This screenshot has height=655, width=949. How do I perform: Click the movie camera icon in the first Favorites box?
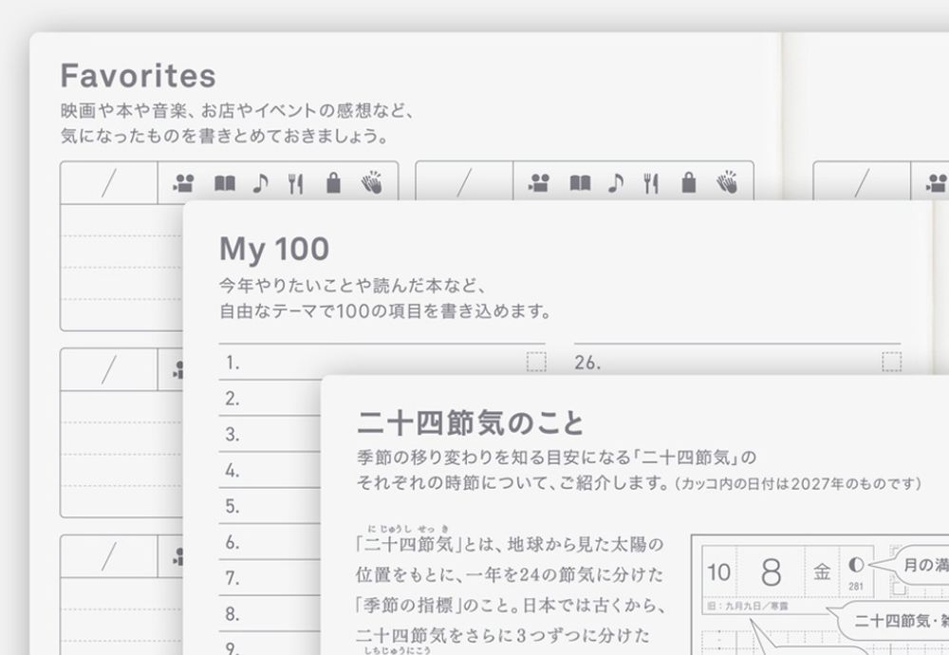coord(183,183)
